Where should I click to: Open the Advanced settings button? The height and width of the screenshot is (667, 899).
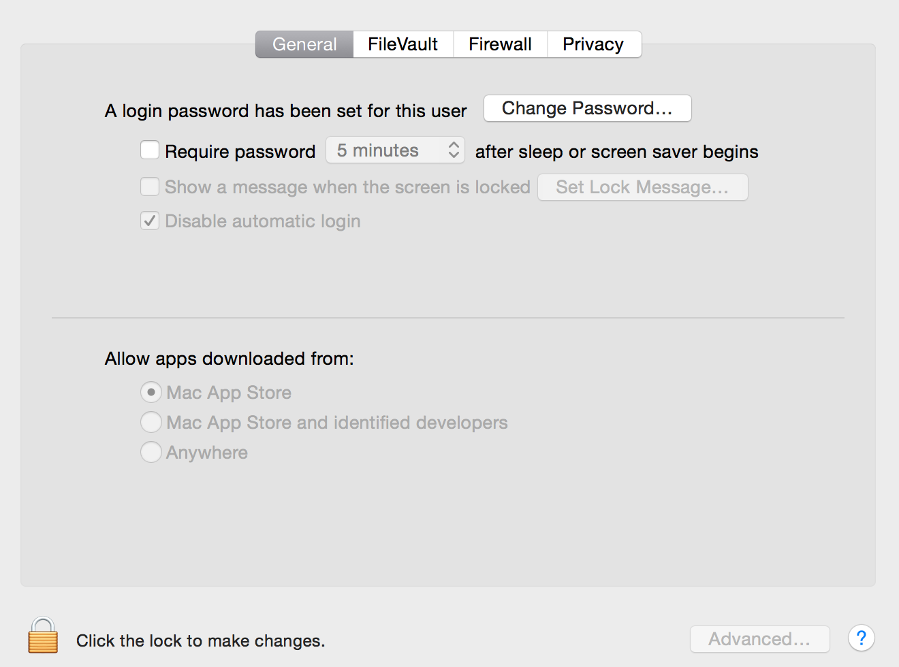tap(759, 639)
